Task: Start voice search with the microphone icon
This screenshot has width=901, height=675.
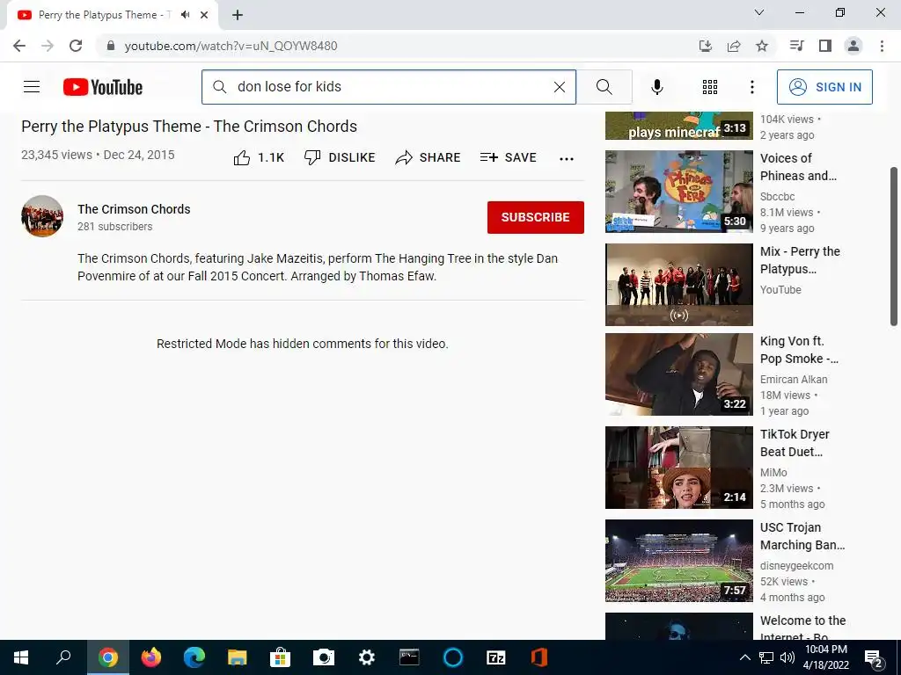Action: [x=656, y=87]
